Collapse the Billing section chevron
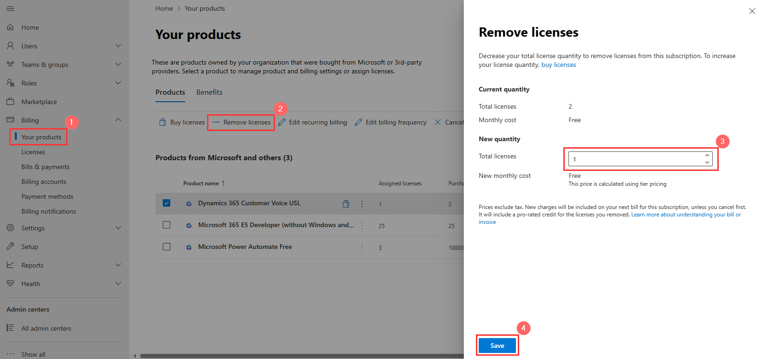The height and width of the screenshot is (359, 762). 118,120
